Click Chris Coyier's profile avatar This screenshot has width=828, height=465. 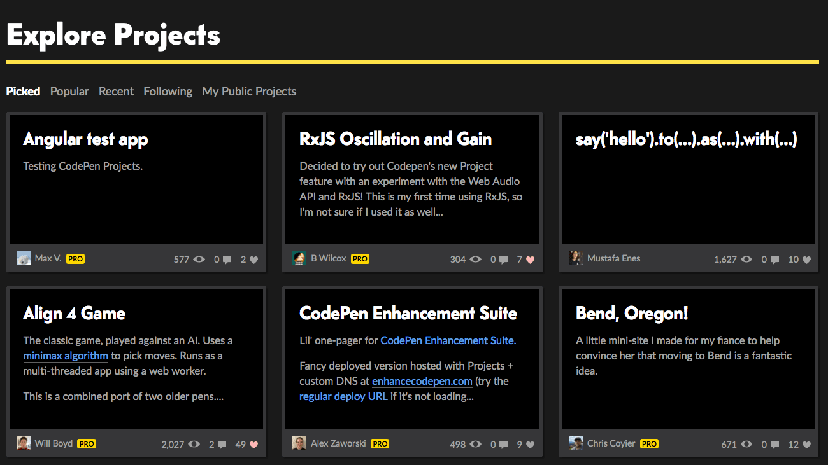(x=575, y=443)
